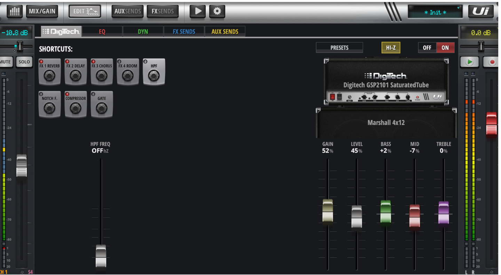
Task: Open the meters view icon
Action: (x=15, y=11)
